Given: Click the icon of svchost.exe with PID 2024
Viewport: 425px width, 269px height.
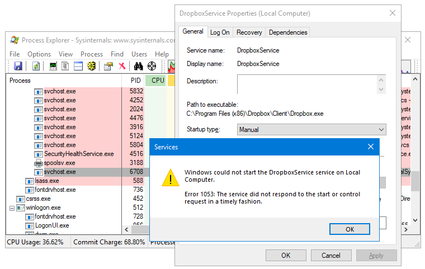Looking at the screenshot, I should pos(39,110).
